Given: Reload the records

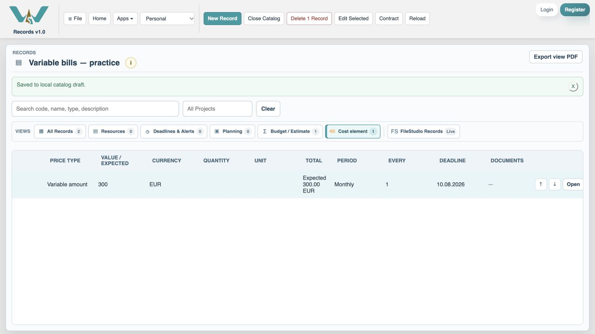Looking at the screenshot, I should 417,19.
